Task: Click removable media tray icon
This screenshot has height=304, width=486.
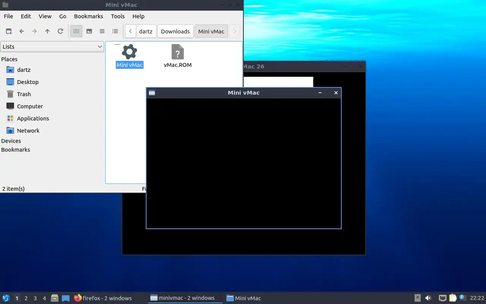Action: (x=417, y=298)
